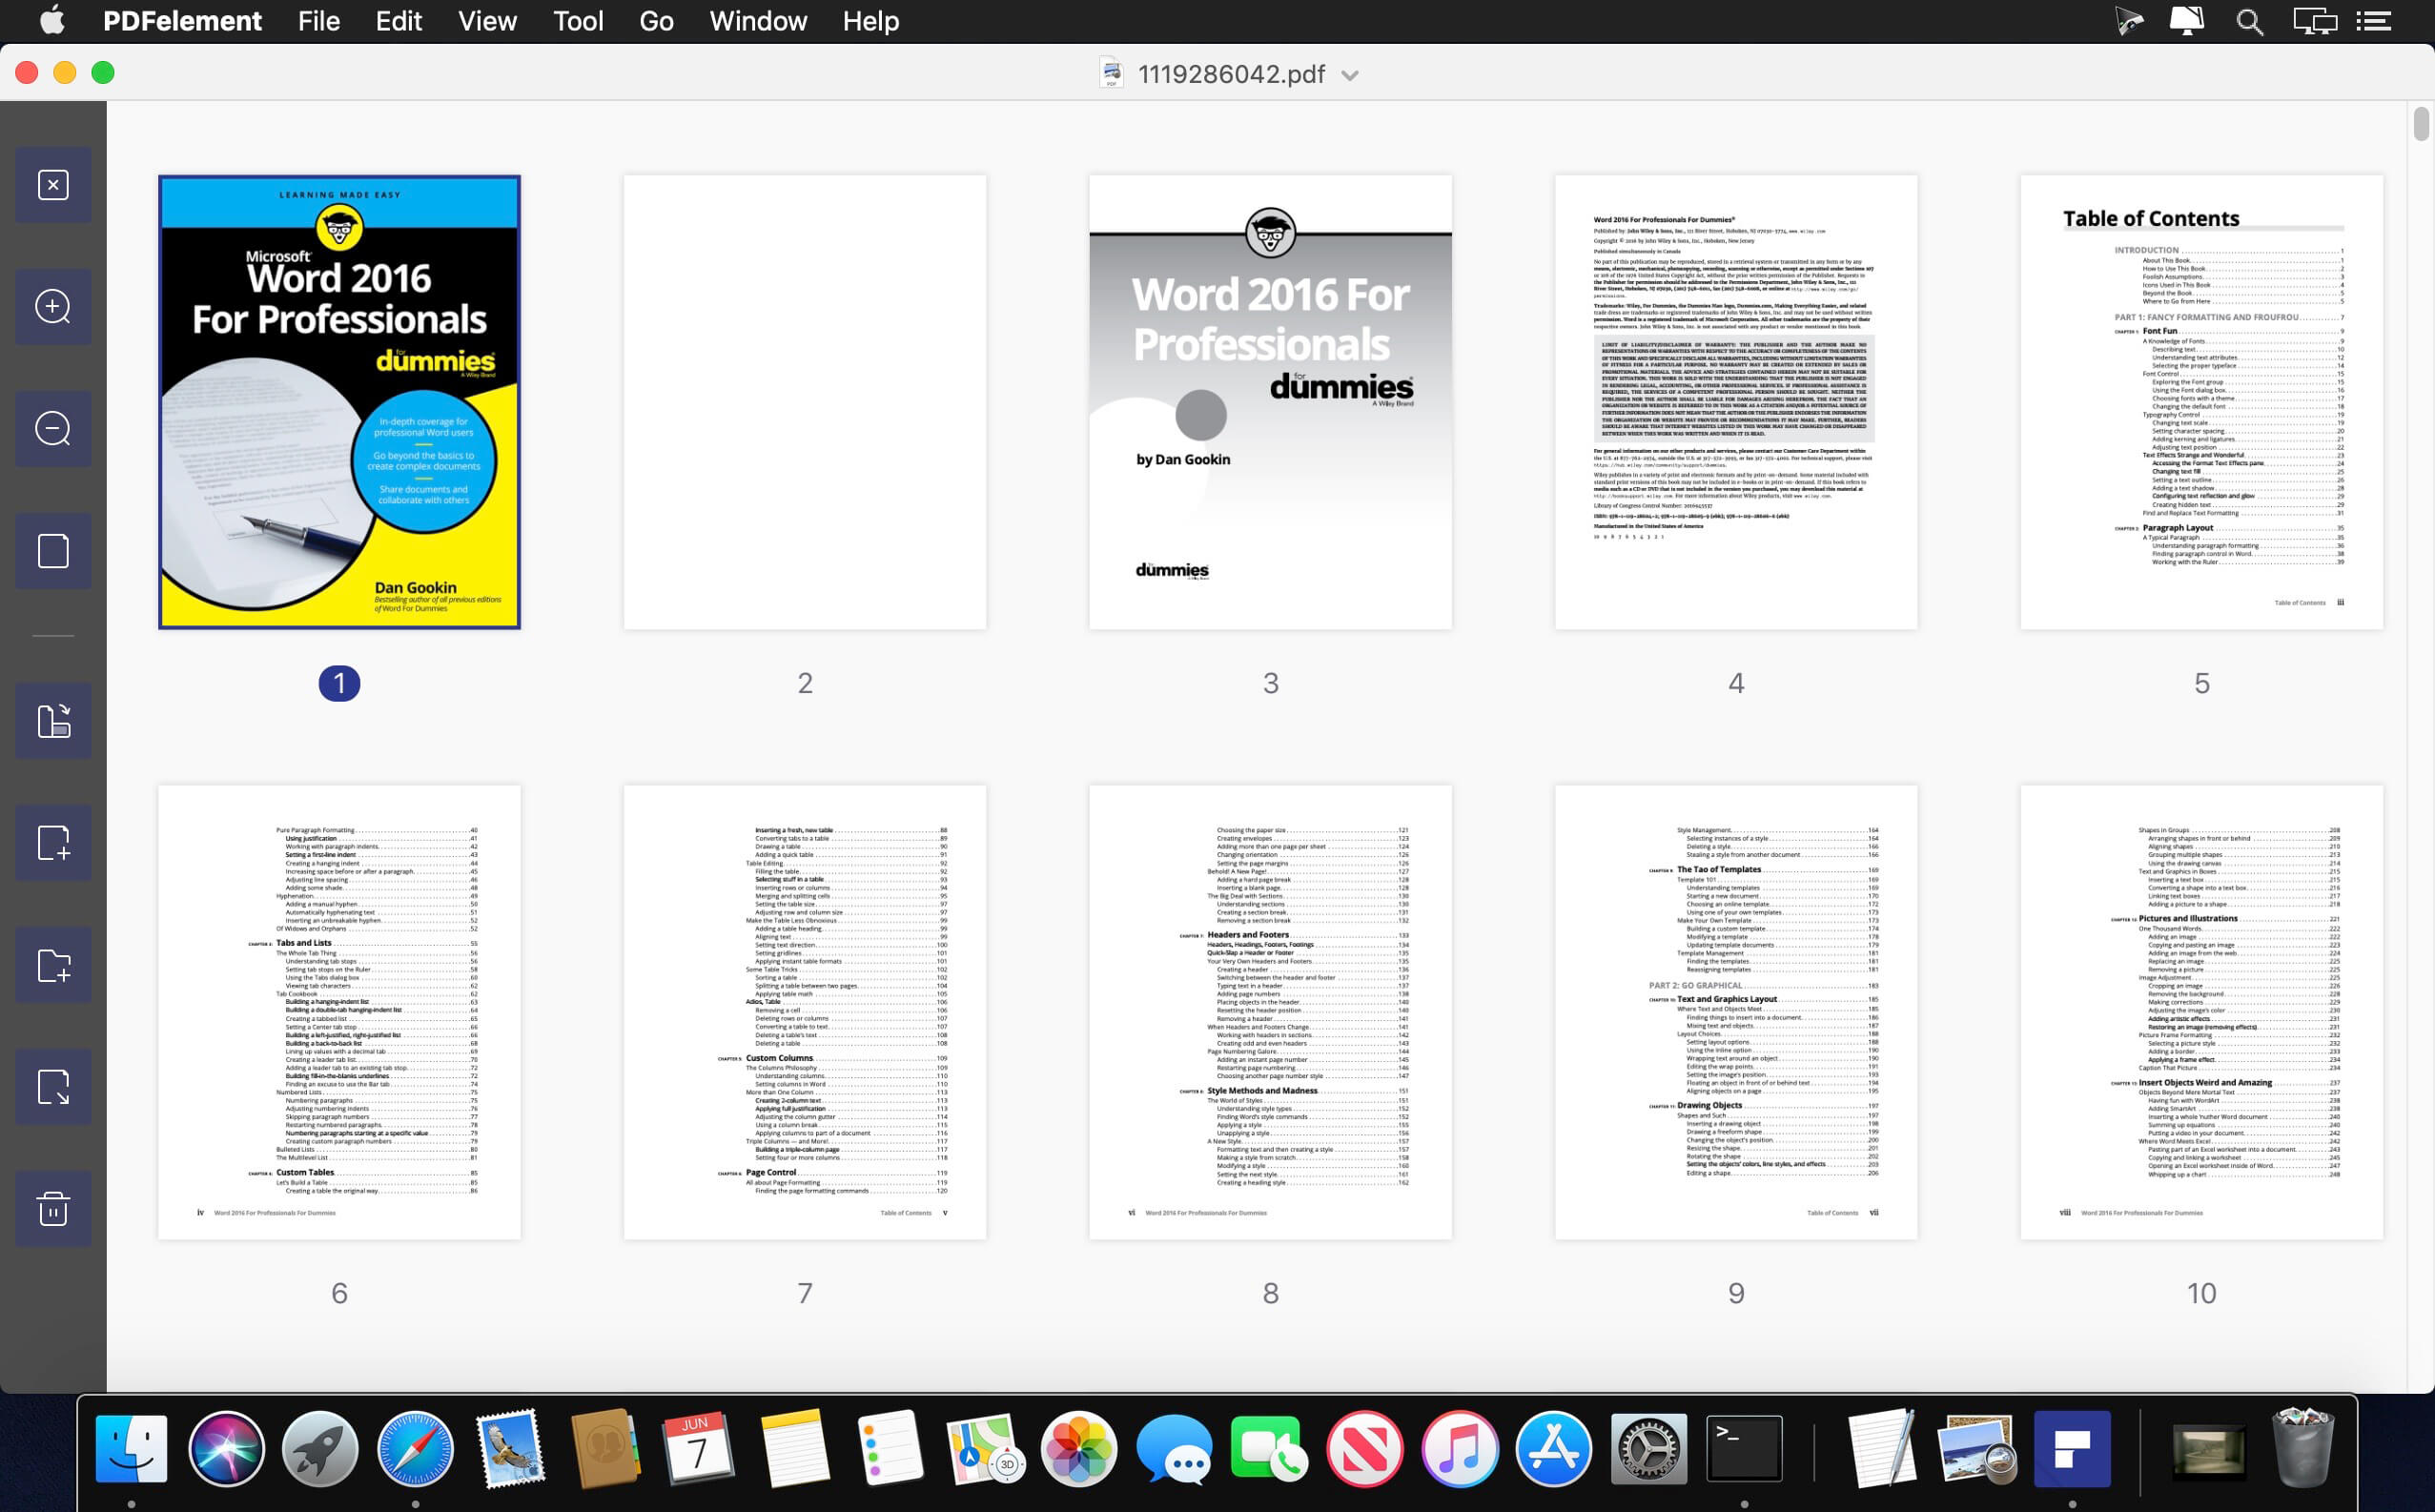Open System Preferences from the Dock
The width and height of the screenshot is (2435, 1512).
point(1650,1447)
